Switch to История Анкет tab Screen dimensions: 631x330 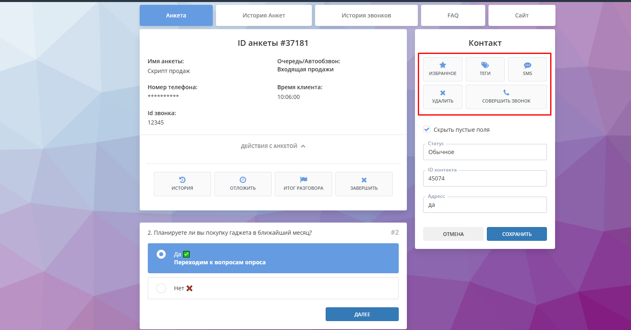tap(264, 15)
